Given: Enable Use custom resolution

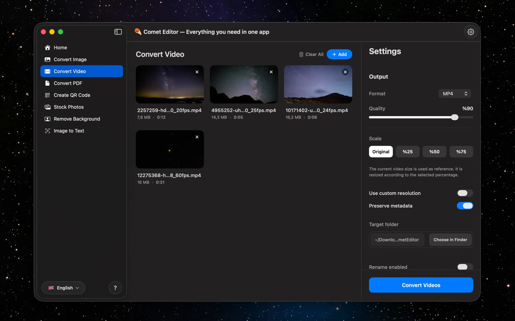Looking at the screenshot, I should [464, 193].
